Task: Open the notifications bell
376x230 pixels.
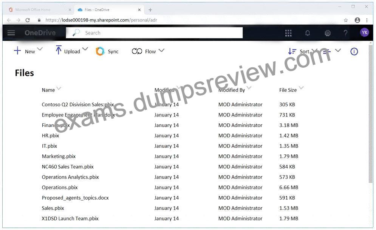Action: tap(308, 33)
